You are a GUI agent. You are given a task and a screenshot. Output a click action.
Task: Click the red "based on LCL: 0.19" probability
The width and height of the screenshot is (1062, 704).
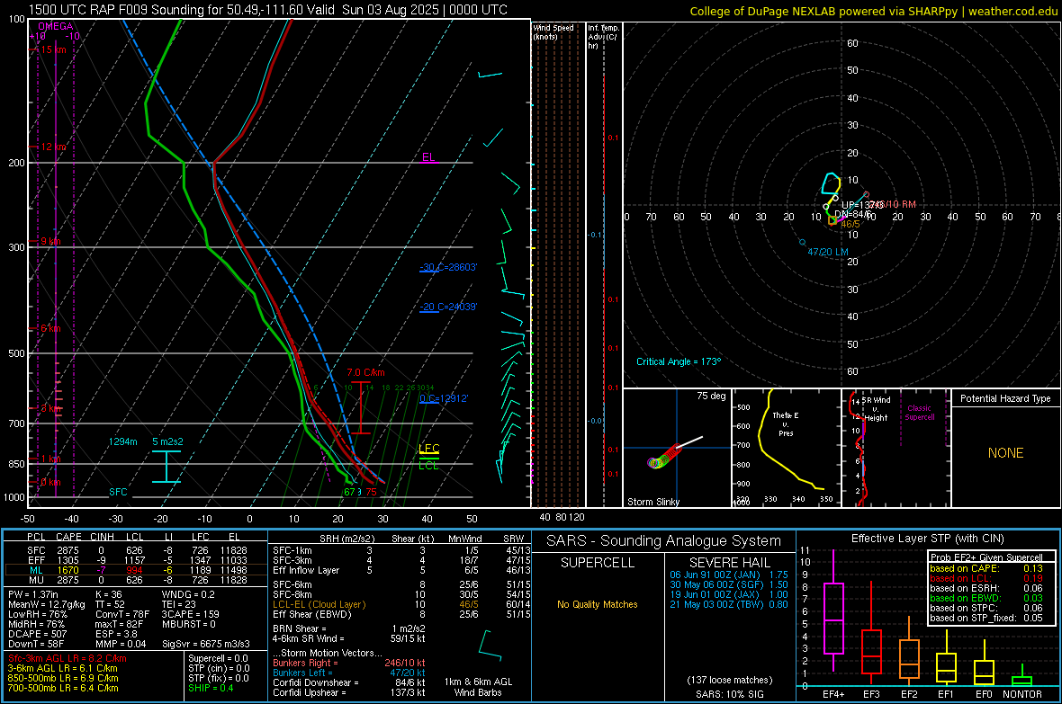(986, 579)
